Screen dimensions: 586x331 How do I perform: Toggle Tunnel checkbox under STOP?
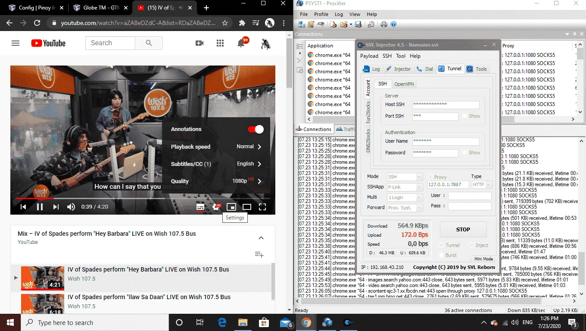(x=441, y=245)
